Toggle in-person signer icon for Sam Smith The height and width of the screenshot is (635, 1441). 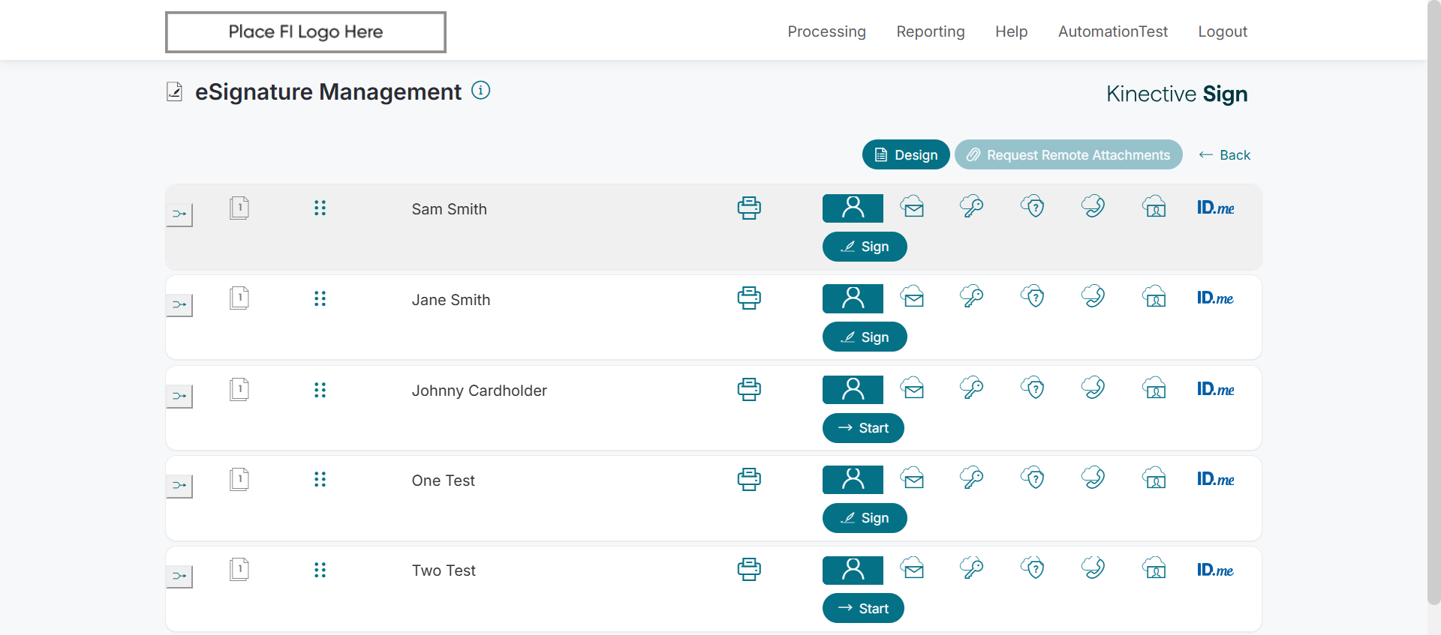click(853, 208)
